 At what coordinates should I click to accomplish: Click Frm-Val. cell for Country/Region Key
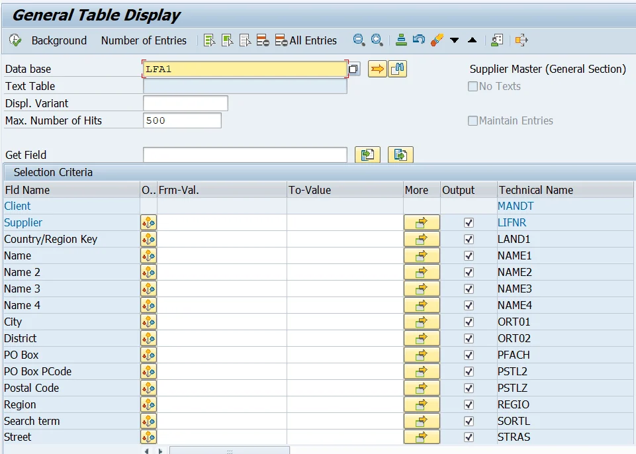222,240
